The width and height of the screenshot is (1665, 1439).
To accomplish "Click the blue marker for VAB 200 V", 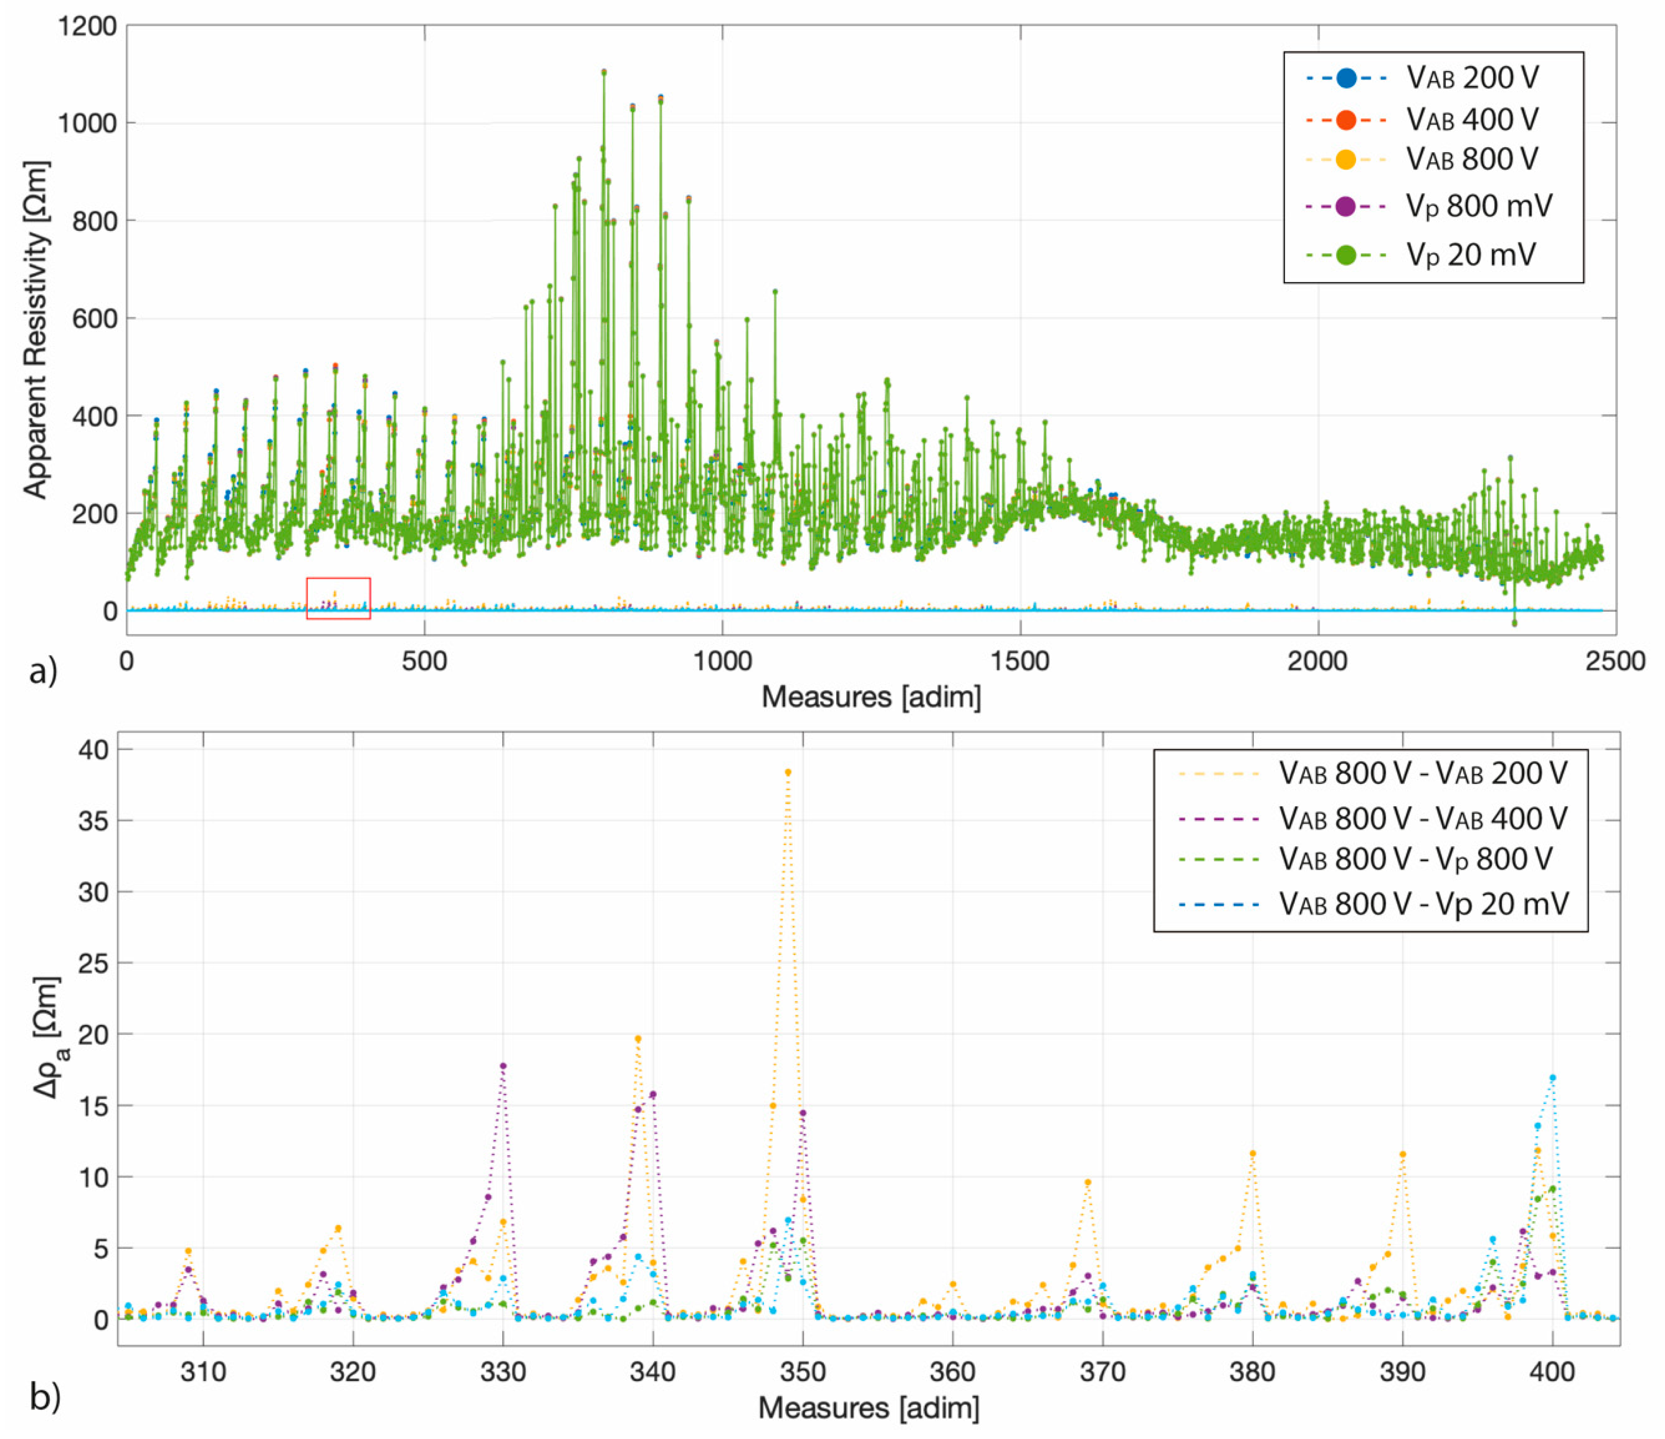I will (1346, 78).
